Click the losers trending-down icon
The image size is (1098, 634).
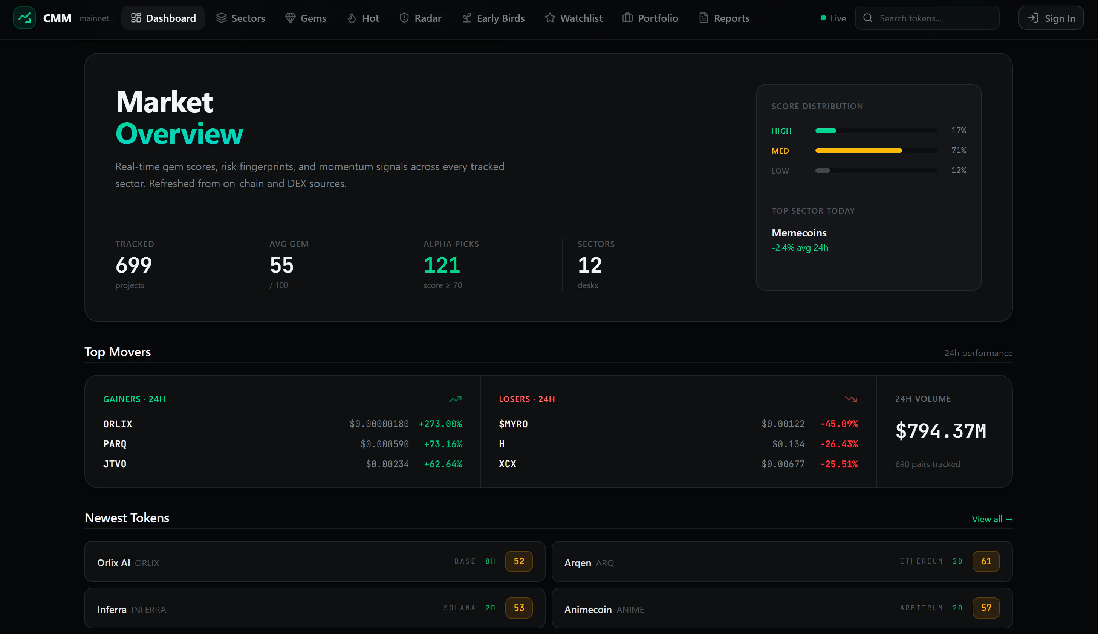[851, 399]
